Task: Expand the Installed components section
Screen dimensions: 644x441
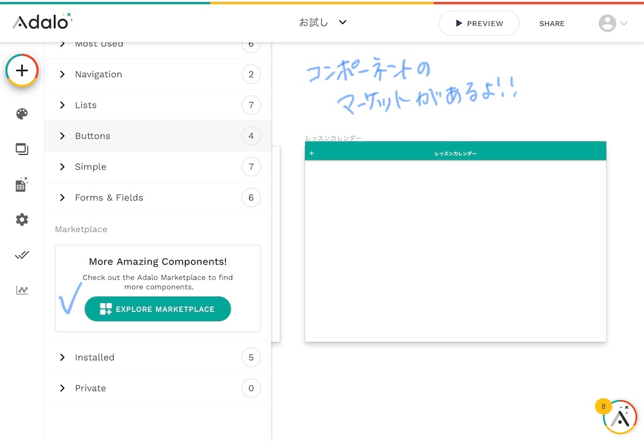Action: tap(94, 357)
